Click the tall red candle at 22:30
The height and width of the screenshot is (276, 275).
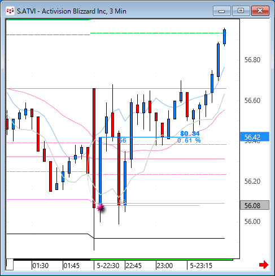pyautogui.click(x=94, y=148)
